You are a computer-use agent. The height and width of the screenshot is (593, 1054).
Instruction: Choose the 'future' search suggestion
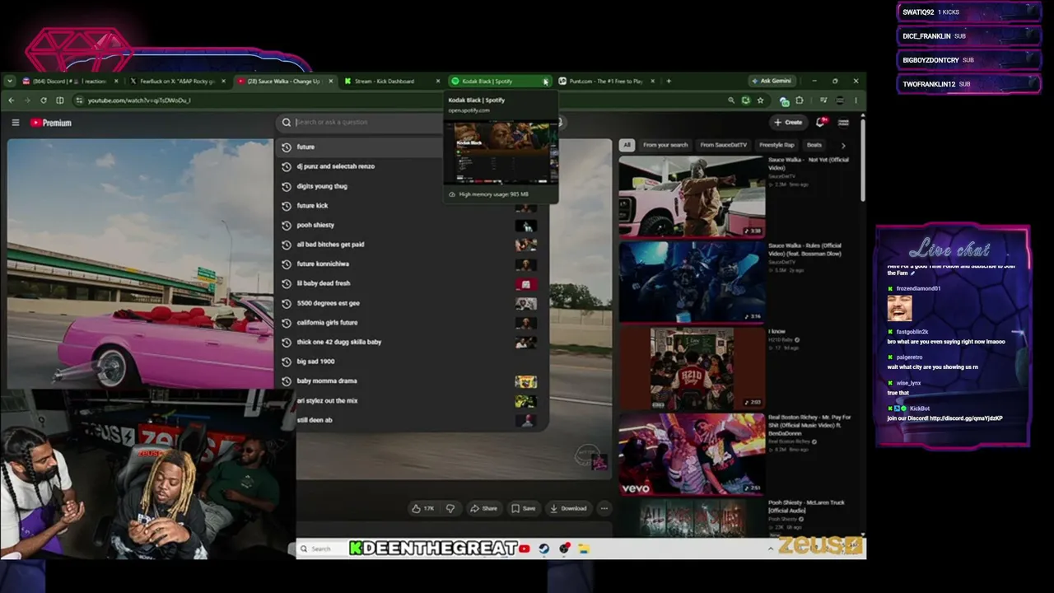point(411,147)
